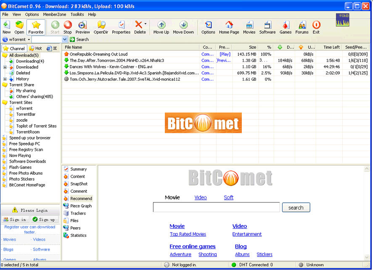Switch to the Hot sidebar tab

coord(35,48)
